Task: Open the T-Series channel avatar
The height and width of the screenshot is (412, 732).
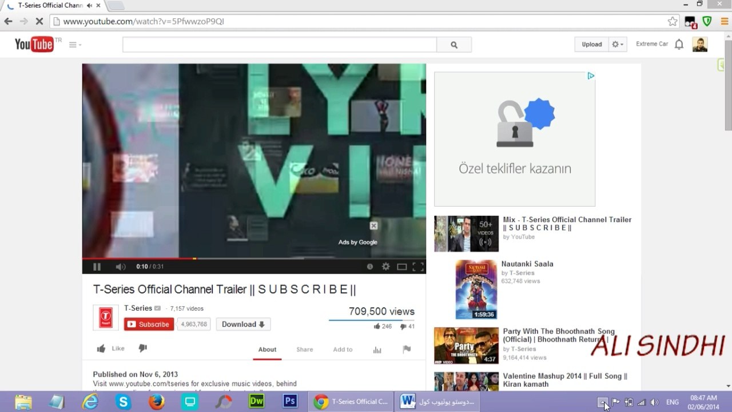Action: pos(106,318)
